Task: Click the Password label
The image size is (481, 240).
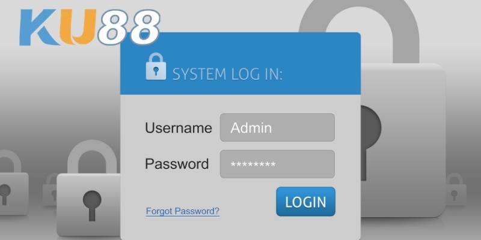Action: pyautogui.click(x=177, y=164)
